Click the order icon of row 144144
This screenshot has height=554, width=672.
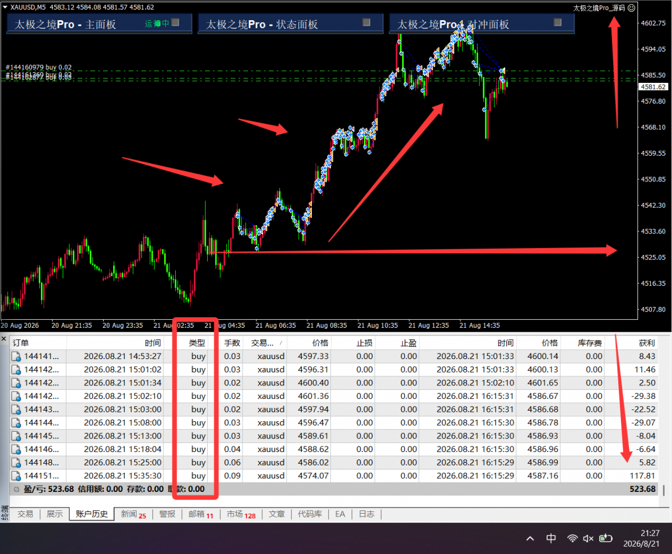pos(17,423)
